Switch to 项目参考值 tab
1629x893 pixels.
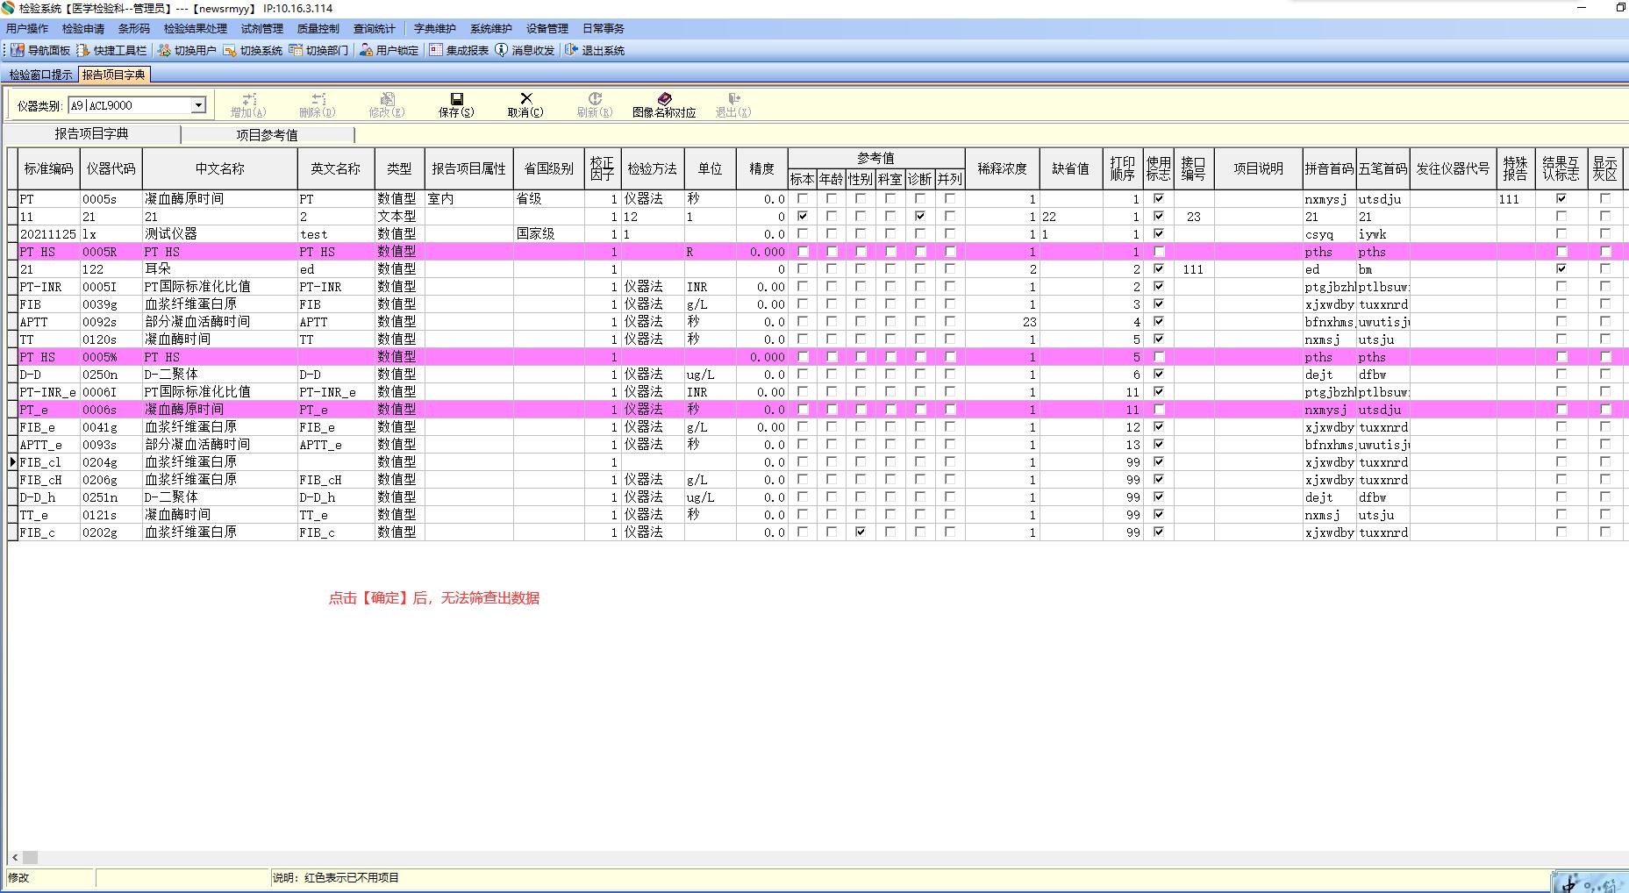268,135
